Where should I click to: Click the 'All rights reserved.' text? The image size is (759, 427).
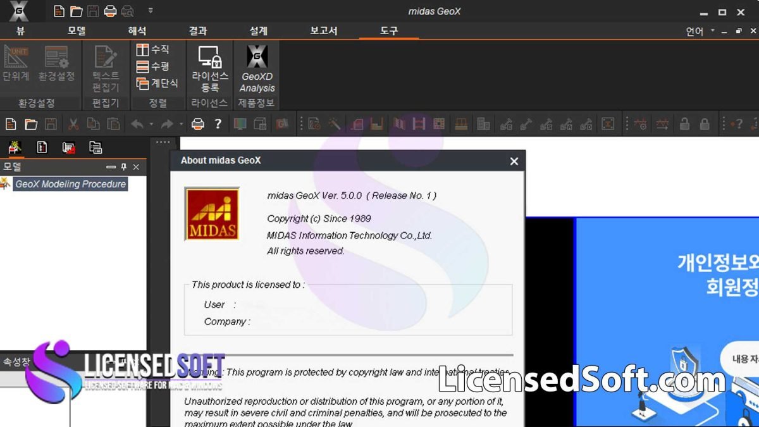305,251
